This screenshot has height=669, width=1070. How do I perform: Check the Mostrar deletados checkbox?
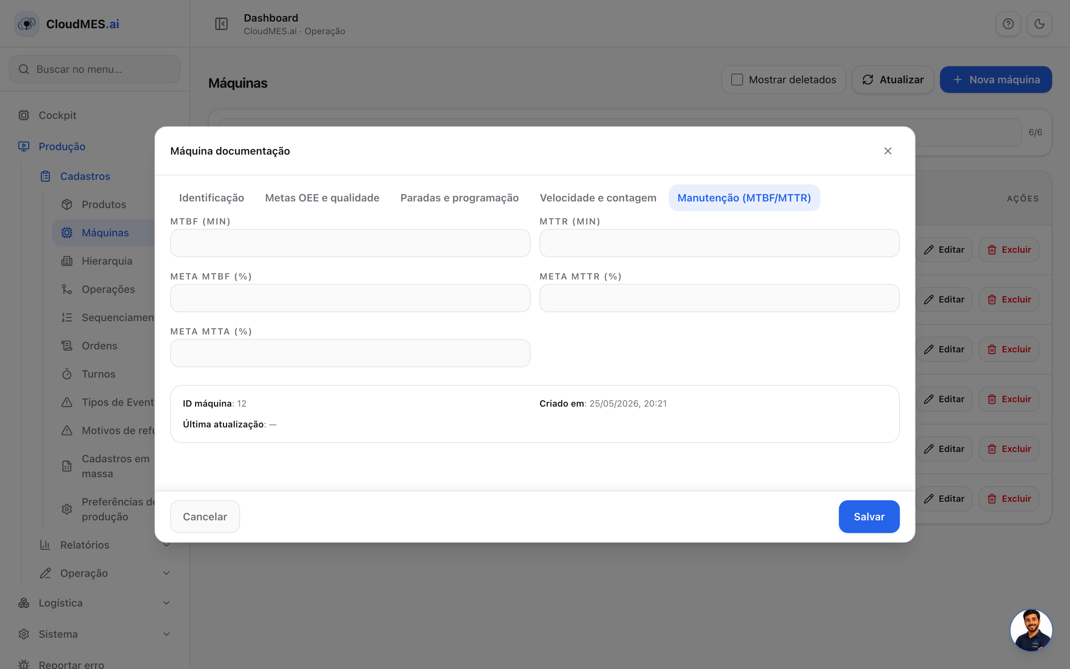(x=737, y=80)
